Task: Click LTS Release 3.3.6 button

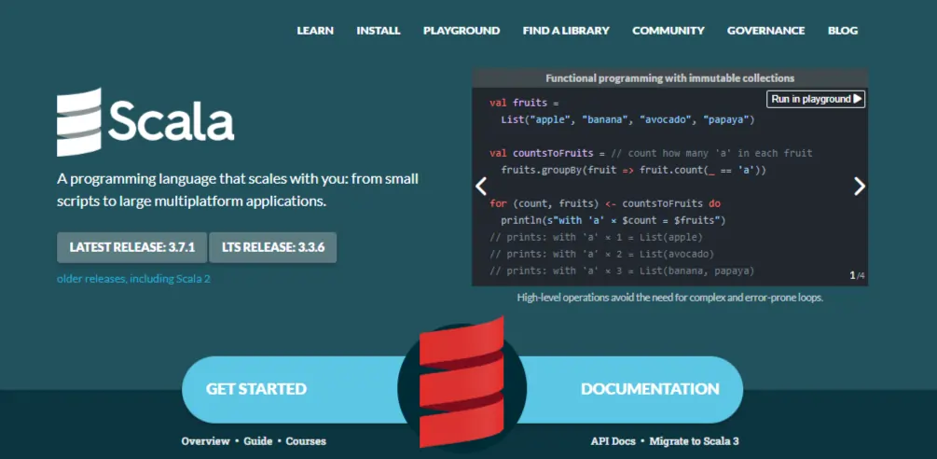Action: point(273,247)
